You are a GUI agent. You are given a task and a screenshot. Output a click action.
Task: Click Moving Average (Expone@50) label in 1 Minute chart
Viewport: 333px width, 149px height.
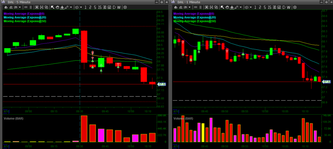tap(194, 21)
